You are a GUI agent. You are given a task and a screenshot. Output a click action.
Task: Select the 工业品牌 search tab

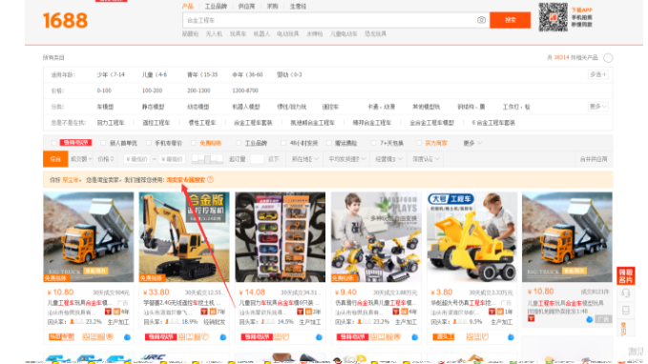(216, 6)
